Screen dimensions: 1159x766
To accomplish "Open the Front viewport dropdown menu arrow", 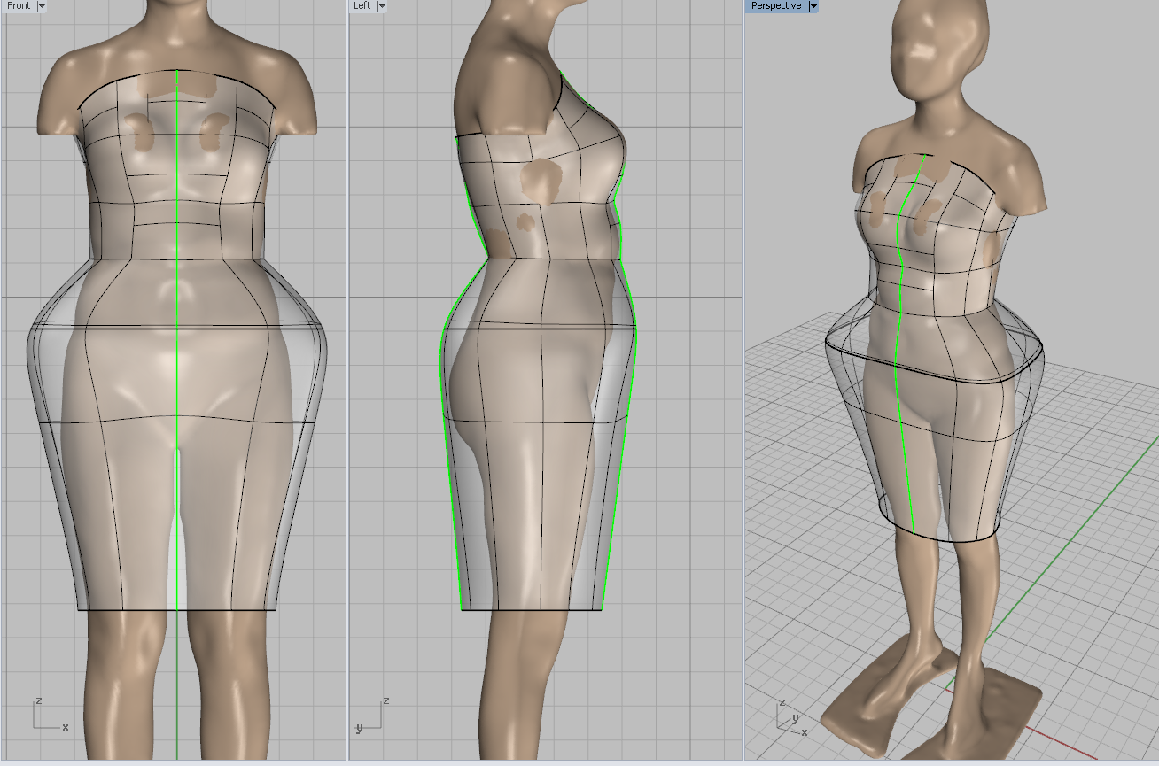I will [x=42, y=6].
